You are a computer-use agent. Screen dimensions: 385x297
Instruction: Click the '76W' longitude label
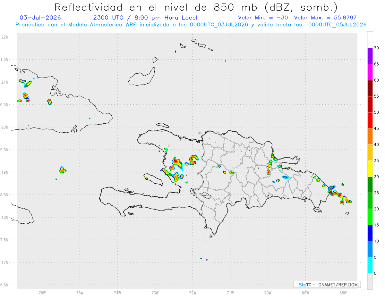tap(42, 293)
